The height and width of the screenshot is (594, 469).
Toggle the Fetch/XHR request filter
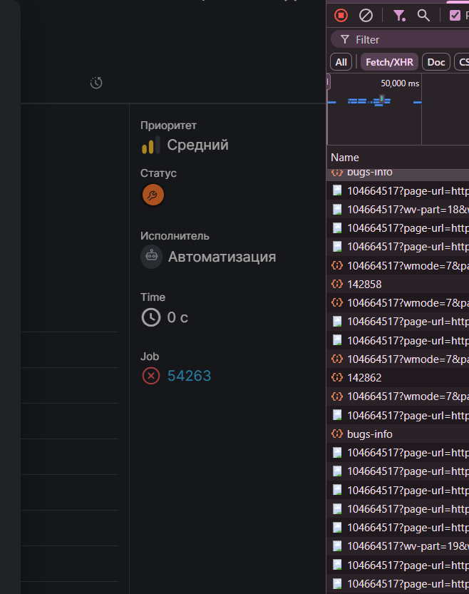[389, 62]
